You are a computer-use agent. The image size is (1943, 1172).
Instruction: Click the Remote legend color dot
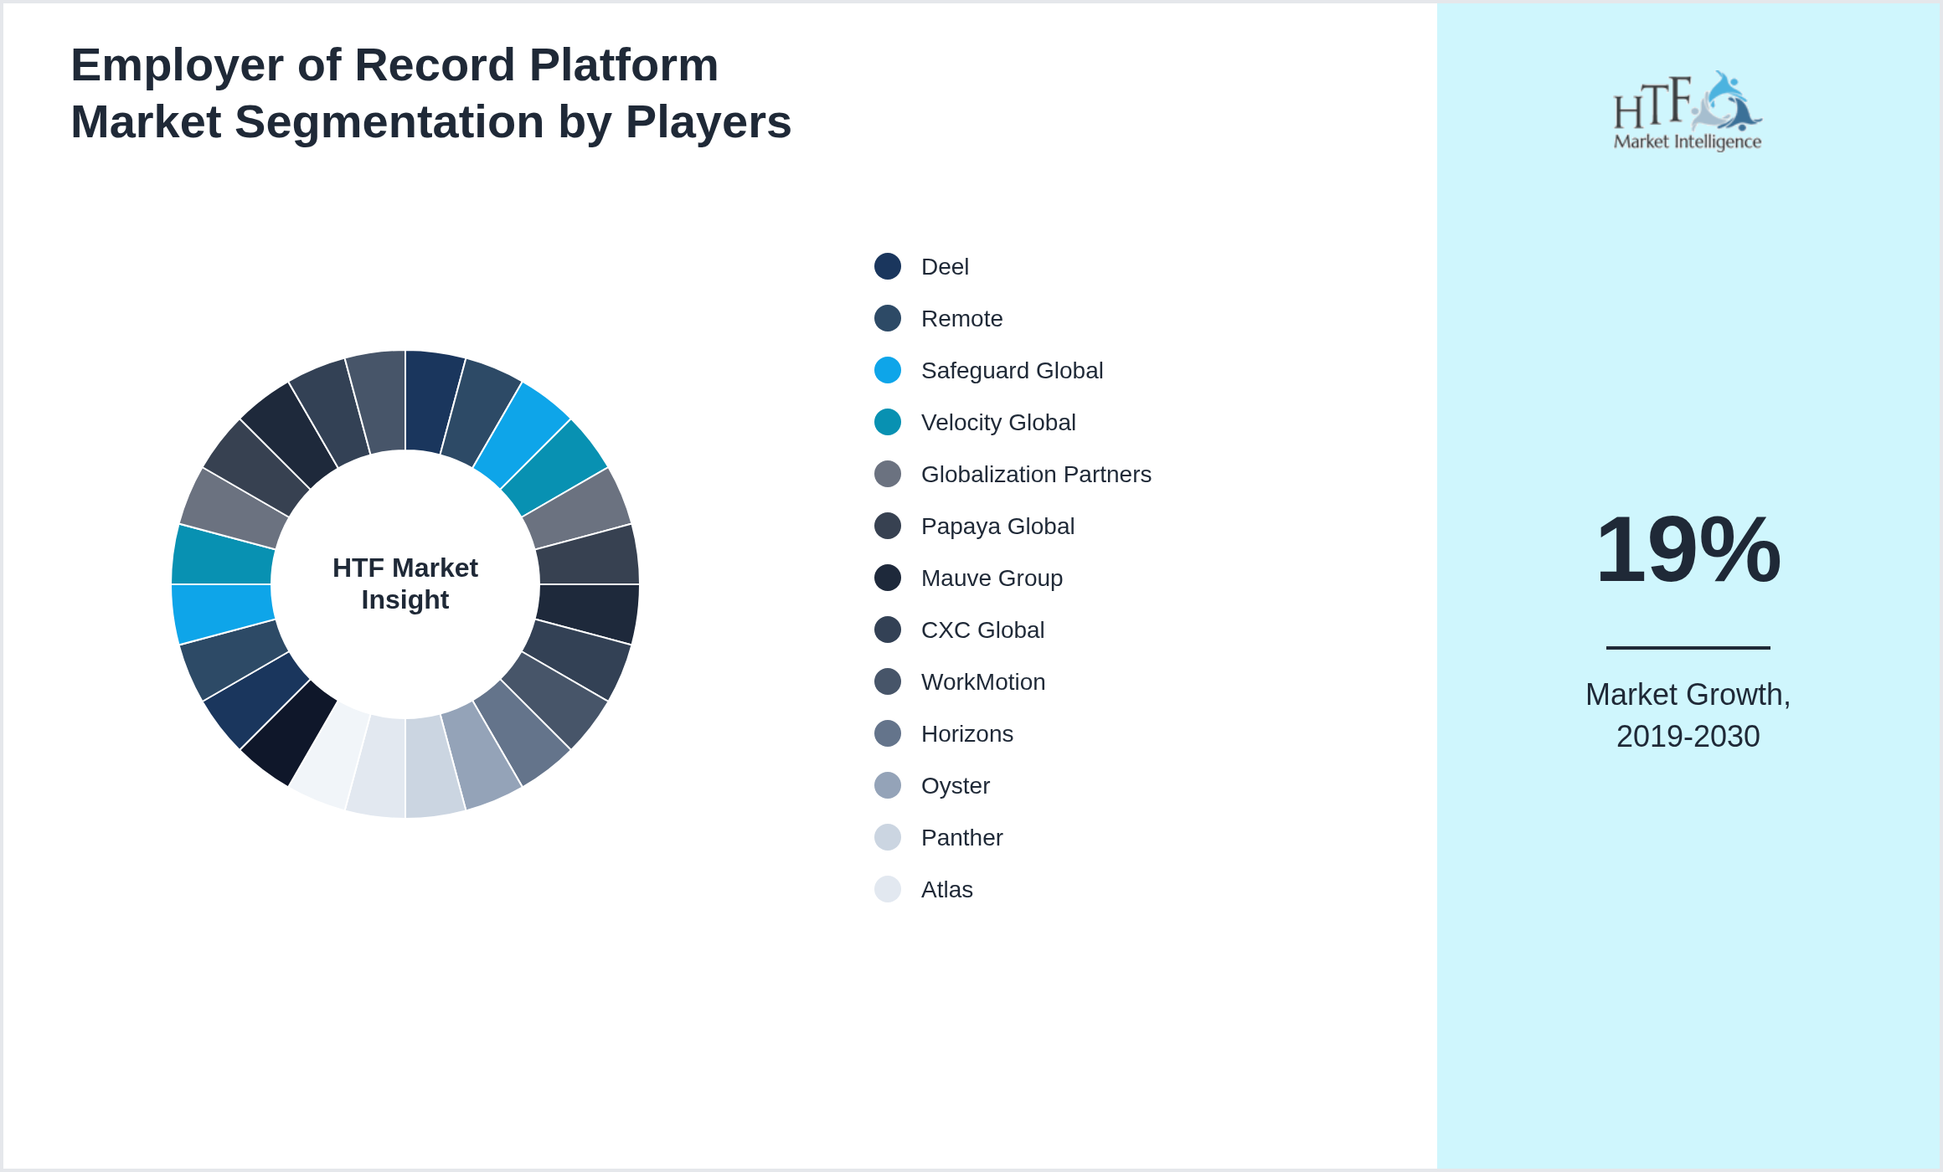click(x=888, y=318)
